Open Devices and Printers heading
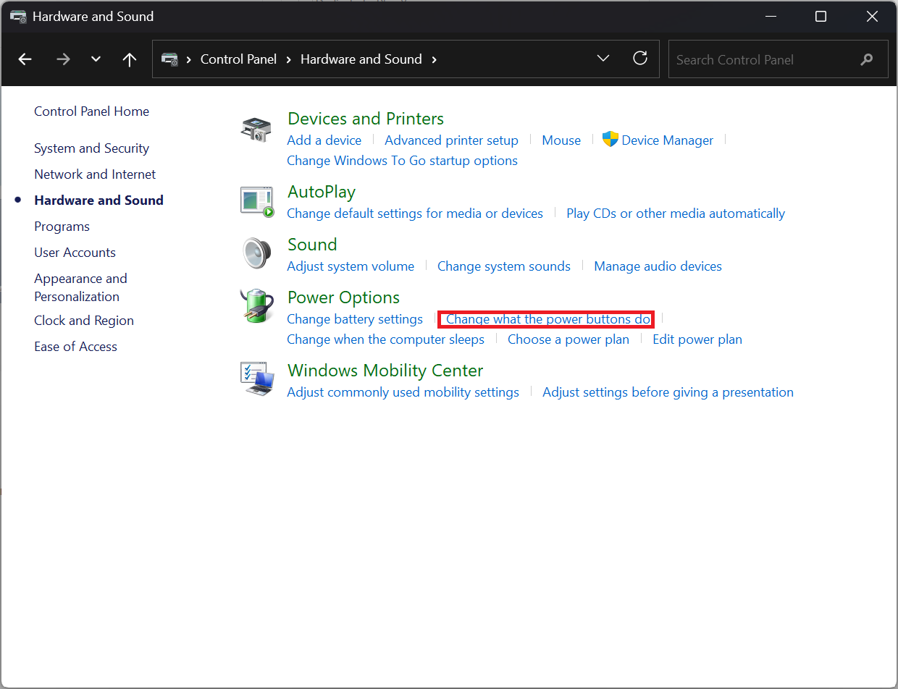 (366, 119)
